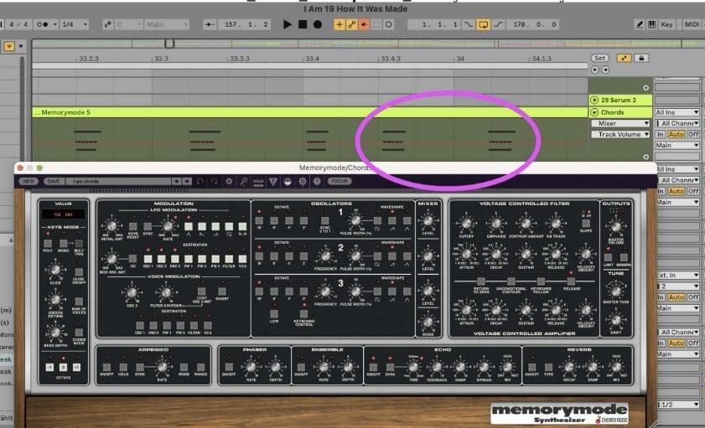Open the Track Volume parameter chooser
The height and width of the screenshot is (428, 705).
point(620,134)
